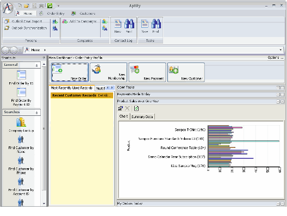Click the Find binoculars in Contact Log group
287x216 pixels.
129,26
